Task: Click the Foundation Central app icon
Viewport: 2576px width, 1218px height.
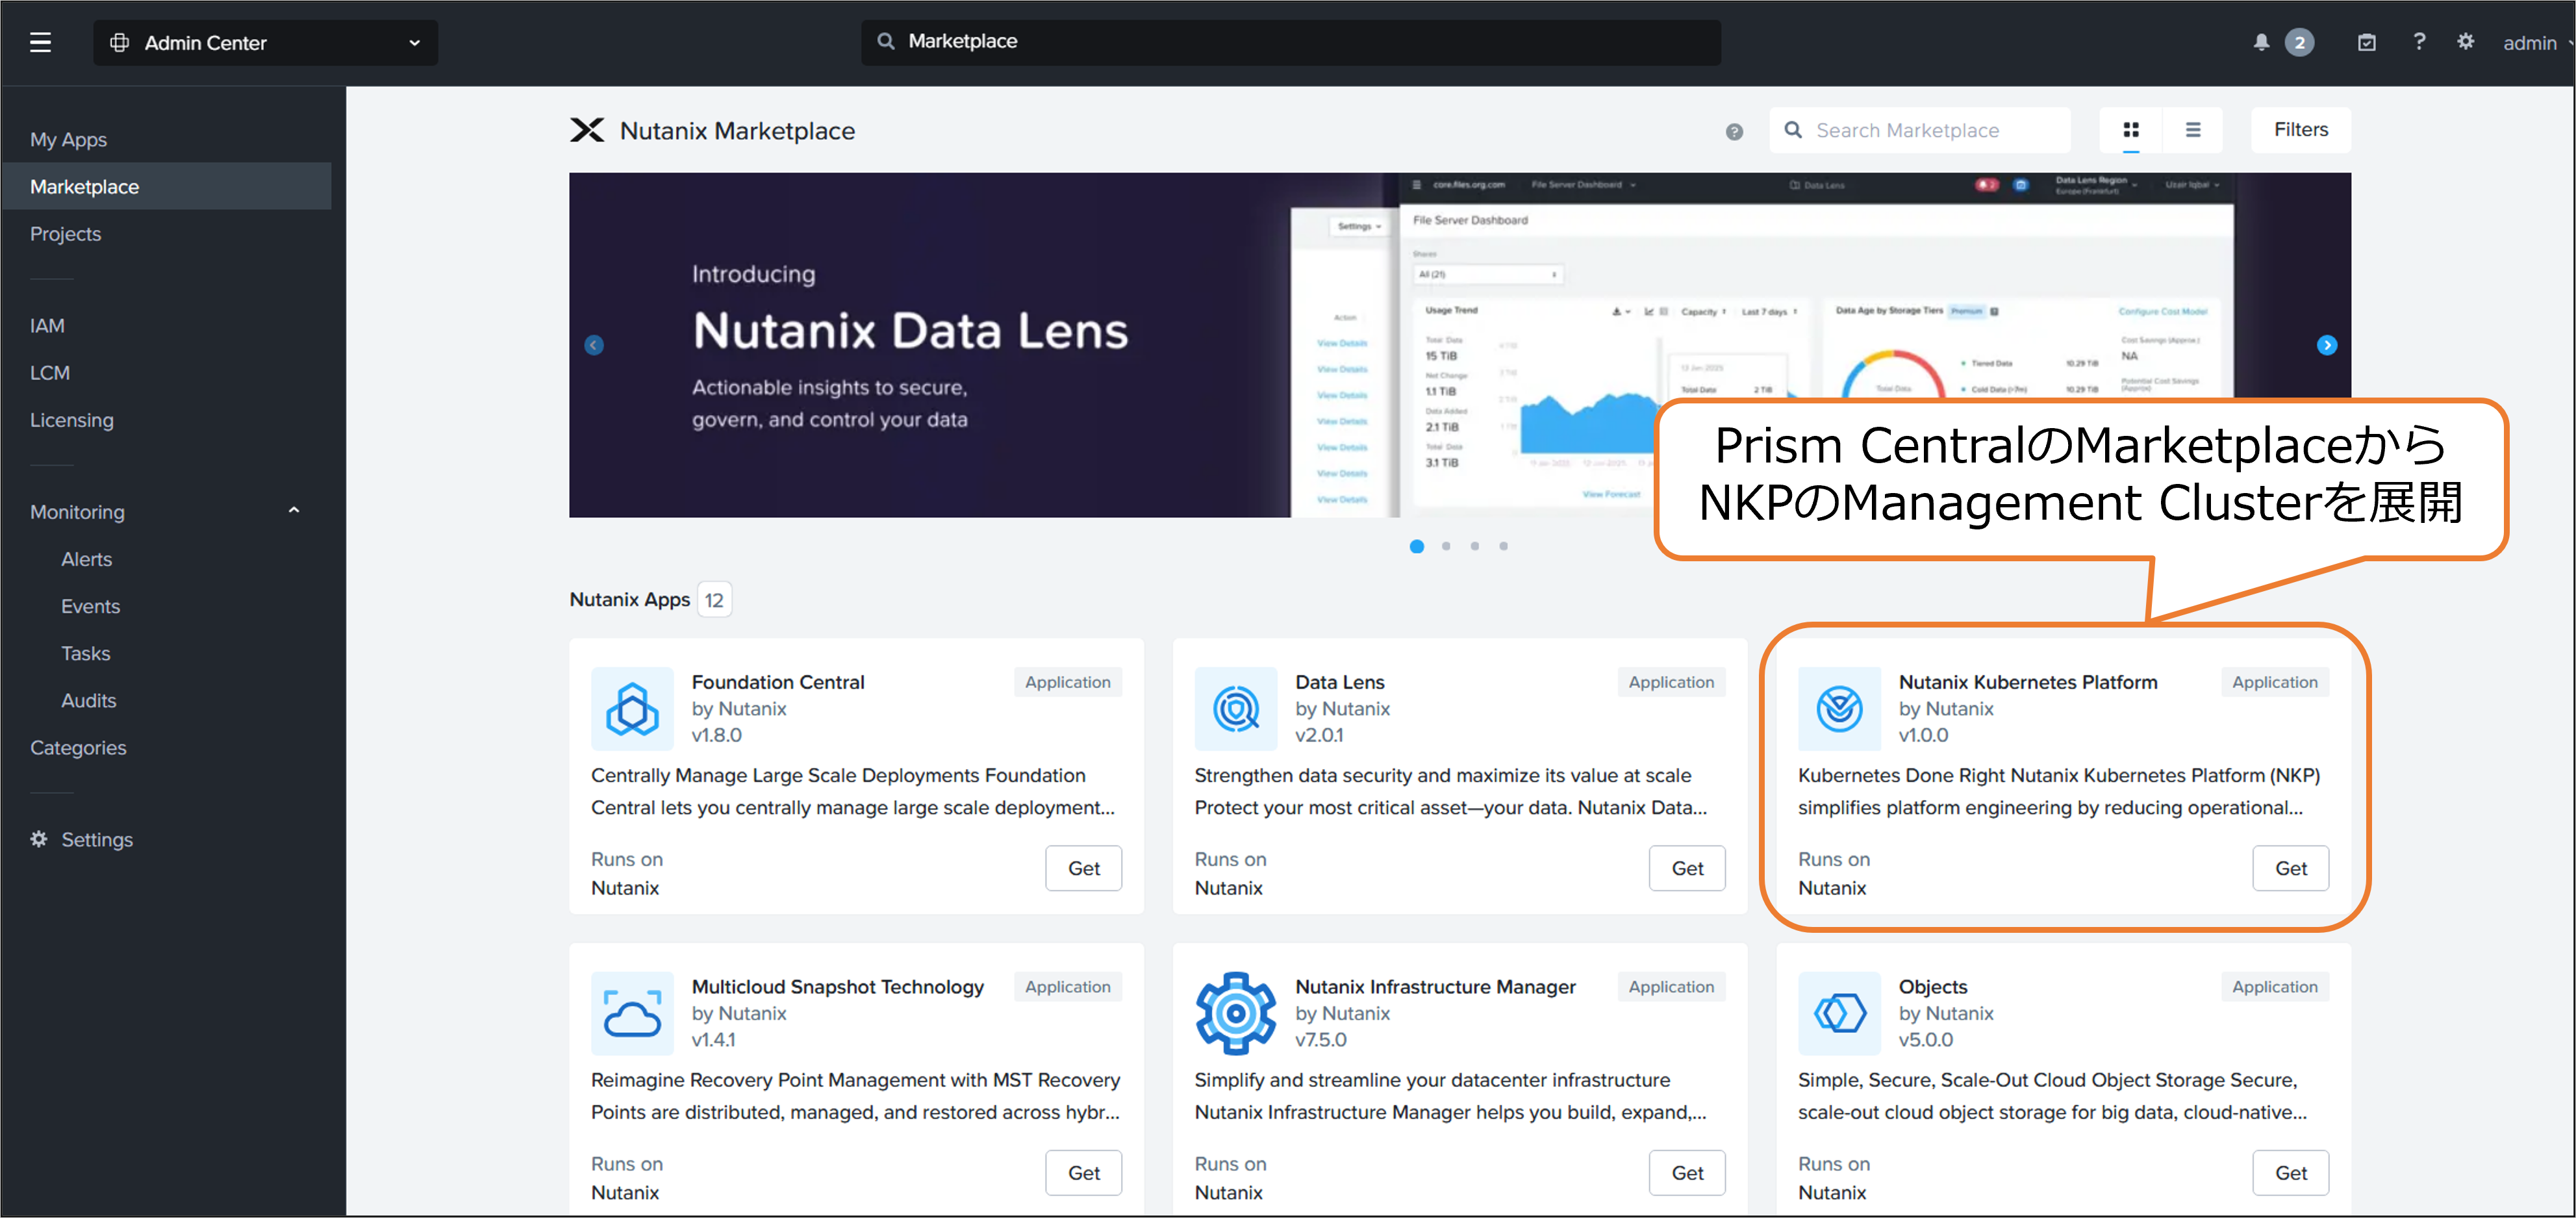Action: click(632, 708)
